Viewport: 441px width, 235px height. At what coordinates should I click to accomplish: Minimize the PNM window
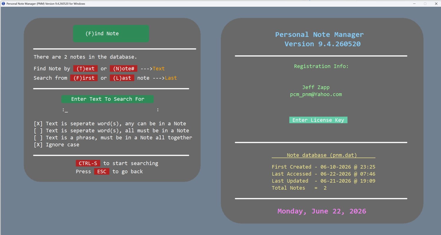[x=414, y=4]
